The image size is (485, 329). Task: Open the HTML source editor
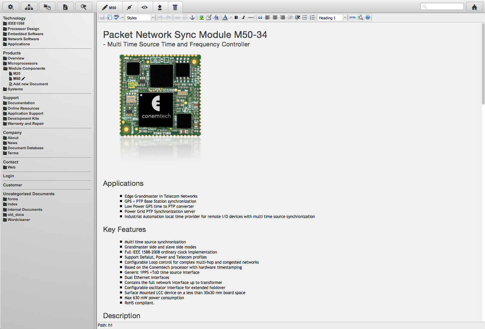point(353,18)
